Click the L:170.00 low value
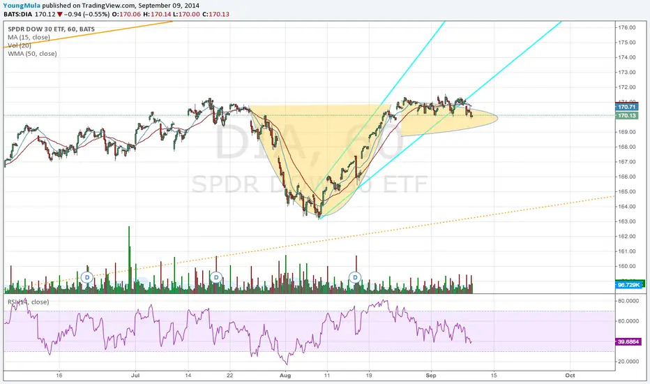This screenshot has height=384, width=650. [186, 14]
